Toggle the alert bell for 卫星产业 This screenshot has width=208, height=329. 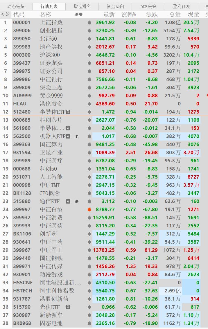tap(89, 152)
